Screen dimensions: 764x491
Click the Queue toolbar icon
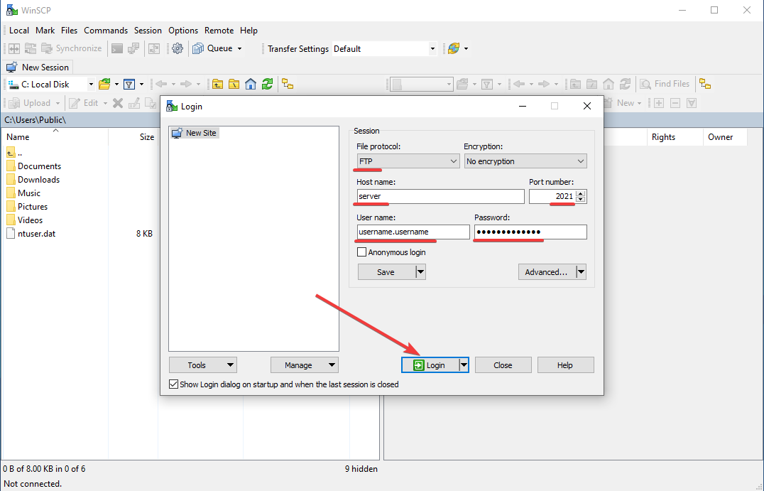[199, 48]
